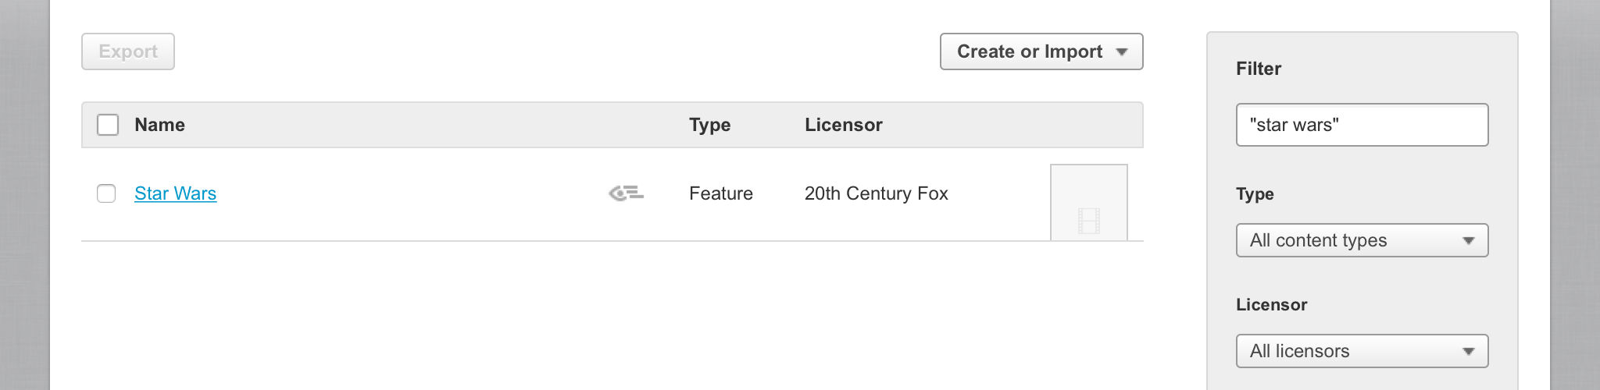Image resolution: width=1600 pixels, height=390 pixels.
Task: Expand the All licensors dropdown
Action: click(x=1362, y=351)
